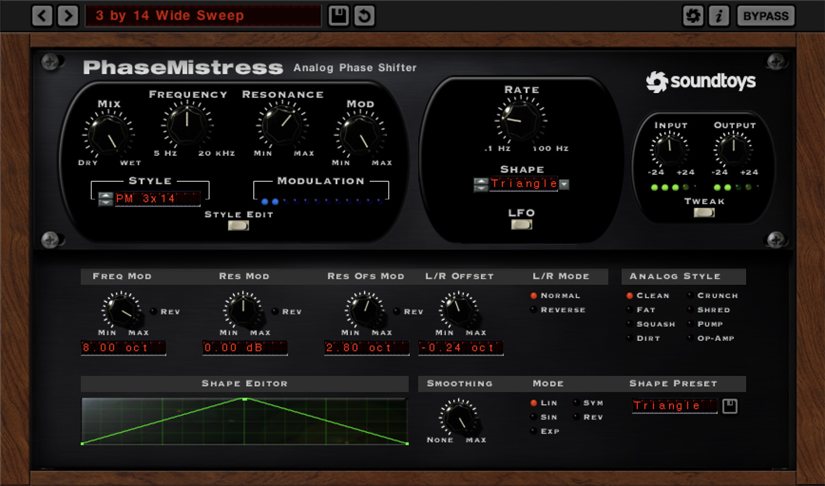
Task: Enable Rev for Res Mod
Action: click(x=275, y=311)
